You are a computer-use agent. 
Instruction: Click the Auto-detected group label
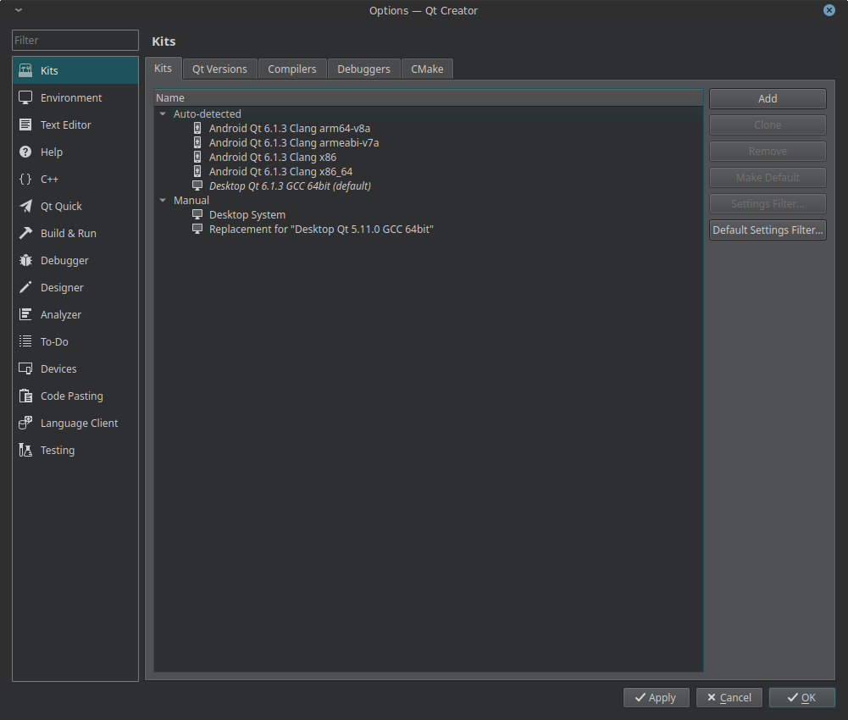click(208, 114)
